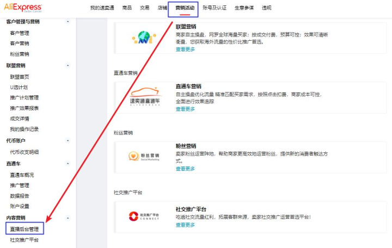Open 客户营销 in sidebar
The image size is (392, 248).
click(20, 44)
